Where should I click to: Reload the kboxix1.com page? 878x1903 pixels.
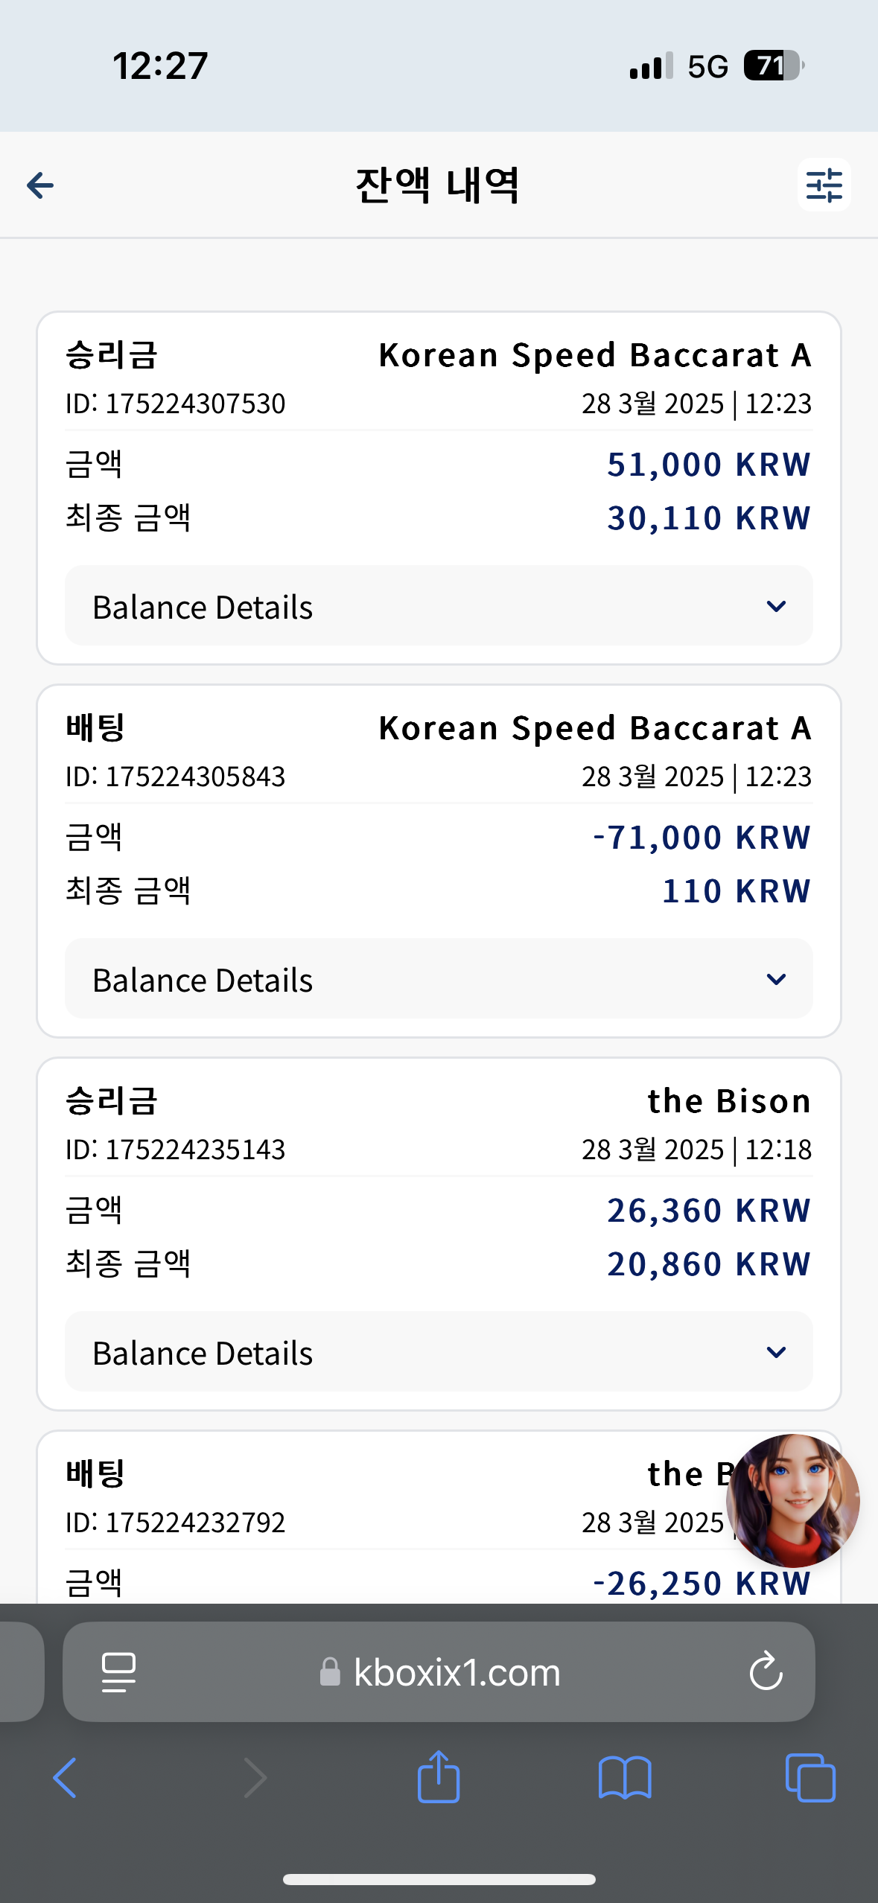click(766, 1672)
